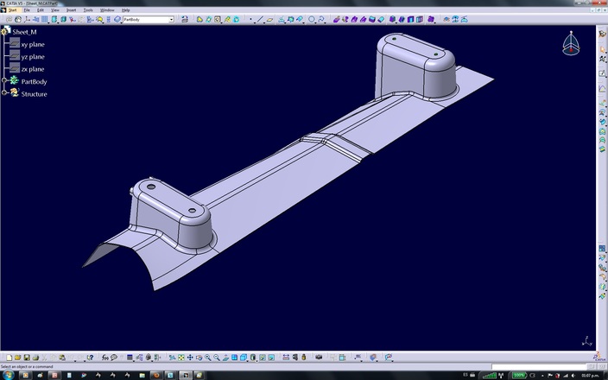Open the Isometric View cube icon
Viewport: 608px width, 380px height.
(x=244, y=358)
